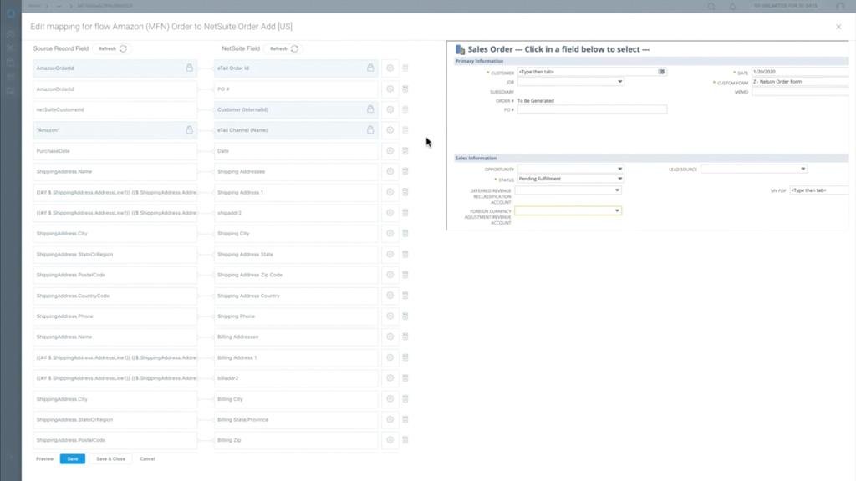Screen dimensions: 856x481
Task: Select the PurchaseDate source field
Action: (115, 151)
